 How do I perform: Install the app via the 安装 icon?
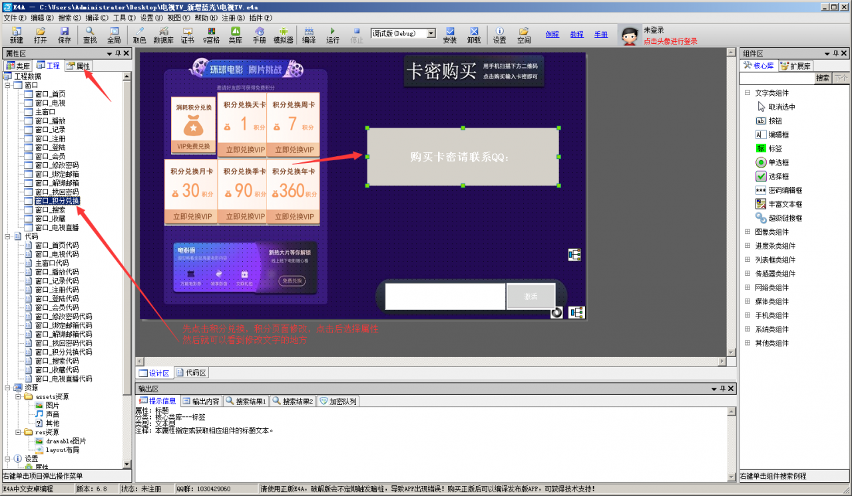[449, 34]
